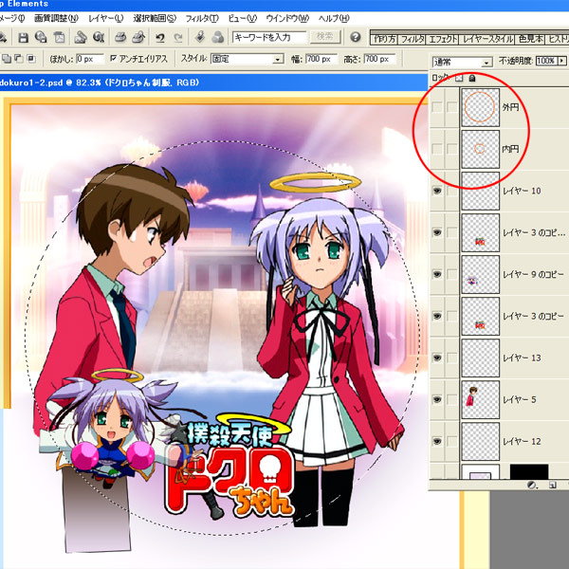Open the 画質調整 menu
The width and height of the screenshot is (569, 569).
(x=56, y=18)
